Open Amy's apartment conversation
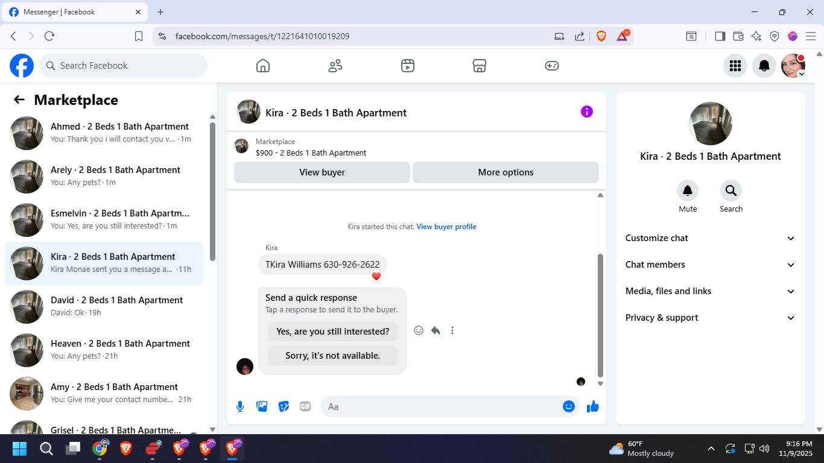 coord(104,394)
